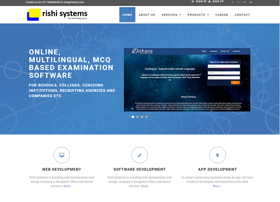This screenshot has height=202, width=280.
Task: Click the 'App Development' heading
Action: point(217,169)
